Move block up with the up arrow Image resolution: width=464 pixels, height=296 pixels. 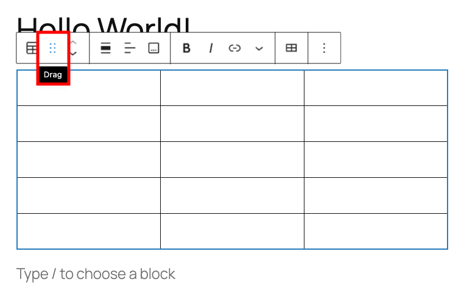pyautogui.click(x=73, y=43)
